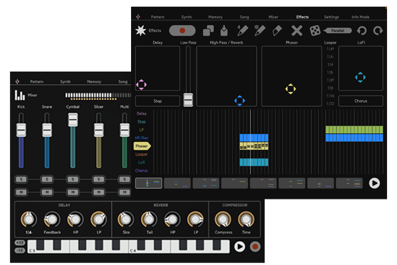Select the Looper effect row label

[x=142, y=154]
